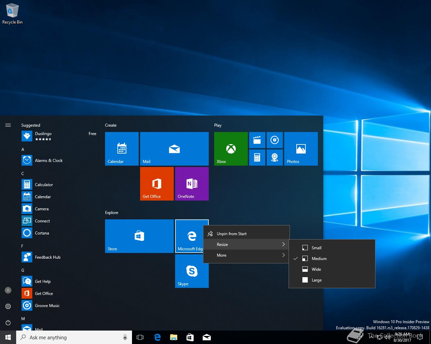Select Small tile size
Image resolution: width=431 pixels, height=344 pixels.
(316, 248)
